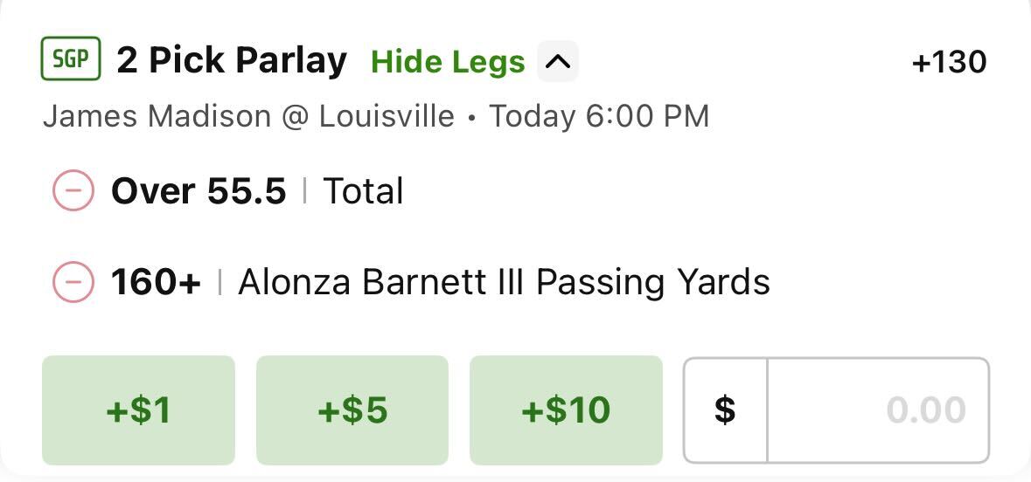Remove the 160+ Passing Yards leg
This screenshot has height=482, width=1031.
(73, 282)
